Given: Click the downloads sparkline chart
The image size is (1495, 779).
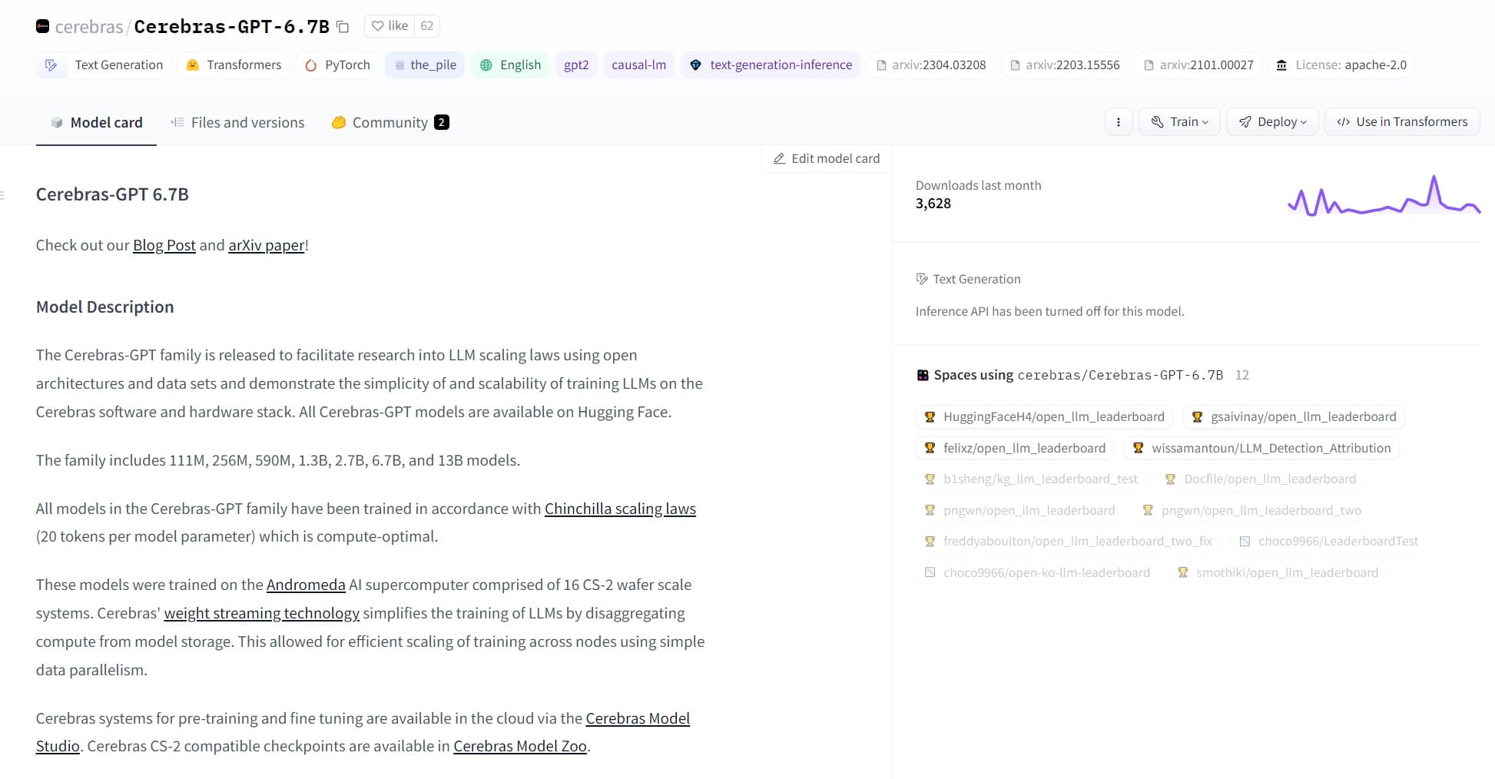Looking at the screenshot, I should click(1383, 197).
